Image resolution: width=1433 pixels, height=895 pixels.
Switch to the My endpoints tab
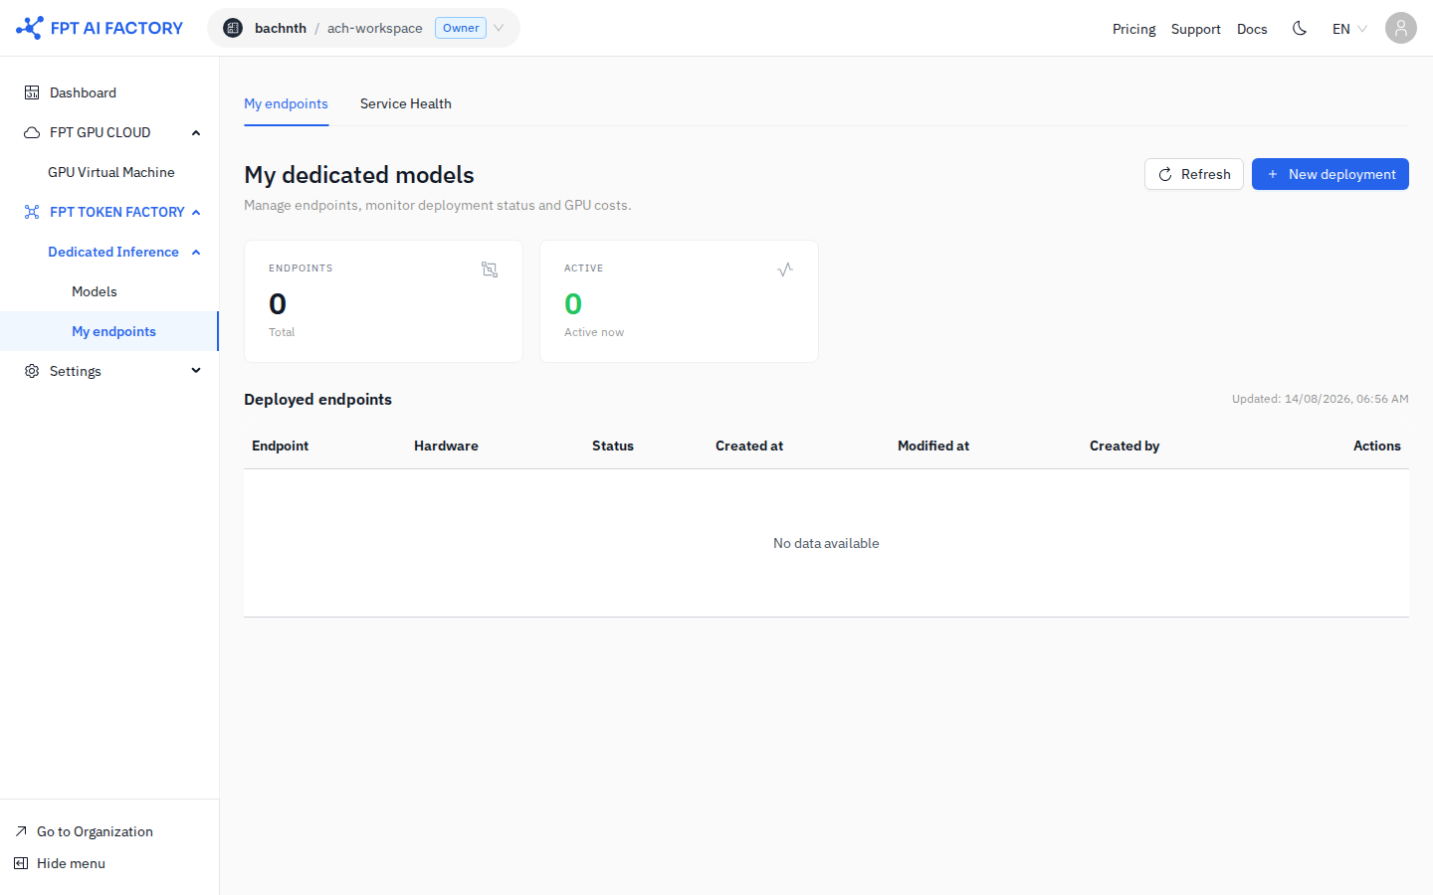[286, 103]
